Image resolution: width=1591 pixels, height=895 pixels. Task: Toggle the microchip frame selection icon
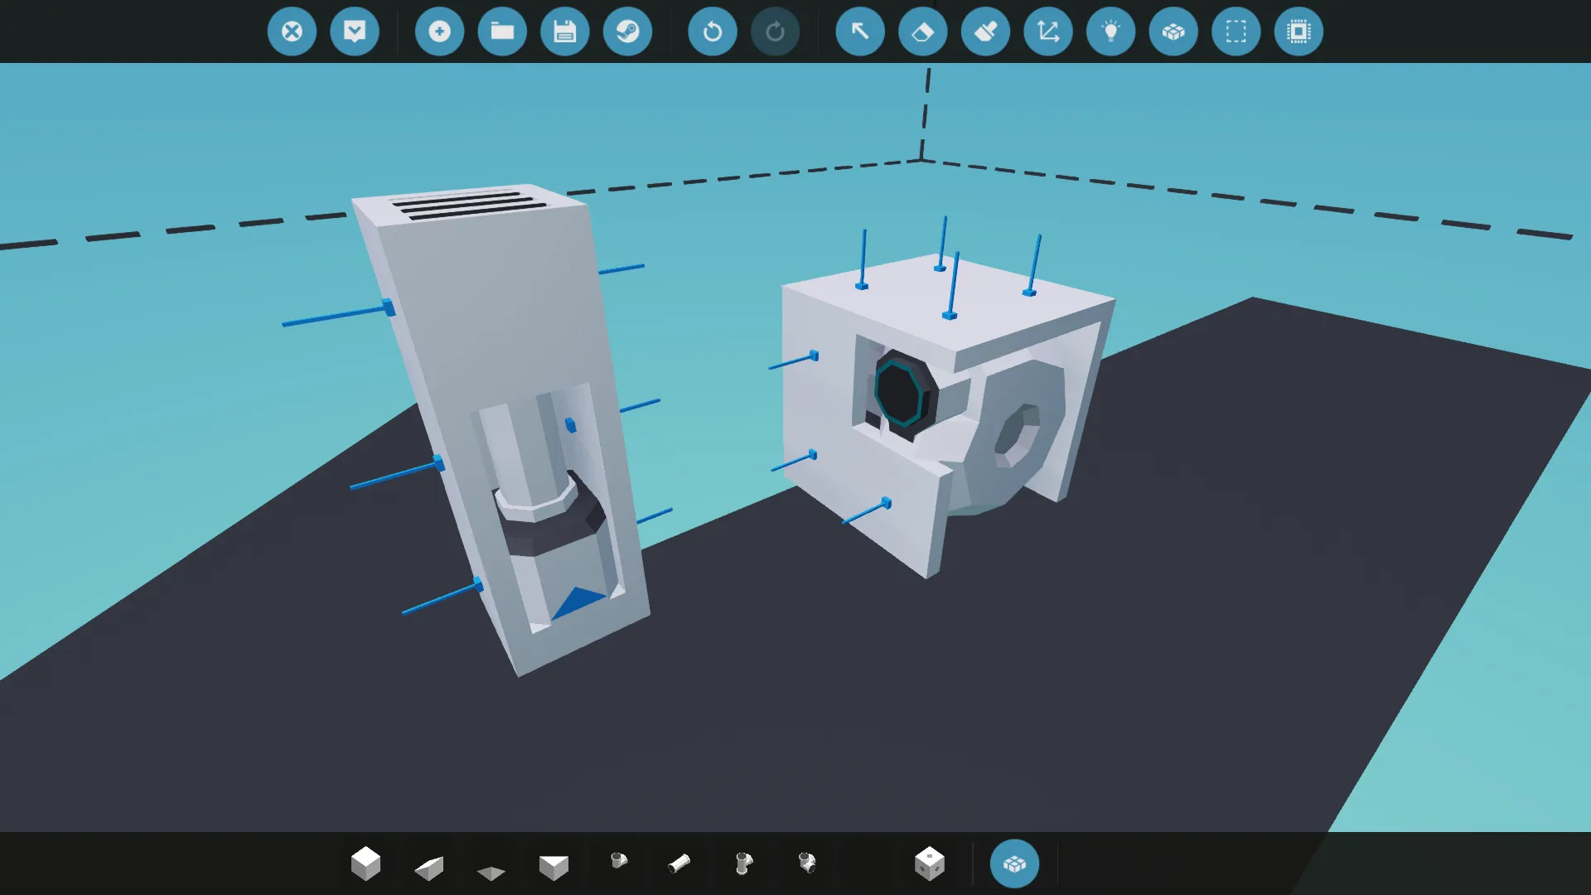pyautogui.click(x=1298, y=31)
